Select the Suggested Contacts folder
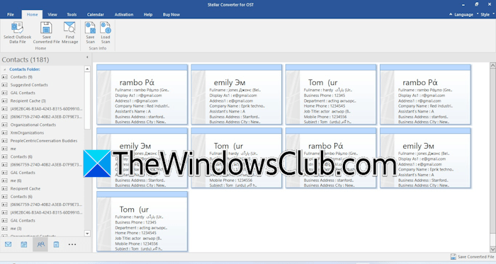 click(29, 85)
